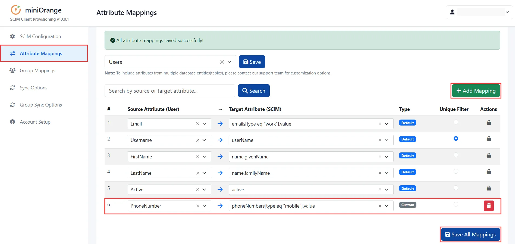515x244 pixels.
Task: Expand the Active source attribute dropdown
Action: pos(204,189)
